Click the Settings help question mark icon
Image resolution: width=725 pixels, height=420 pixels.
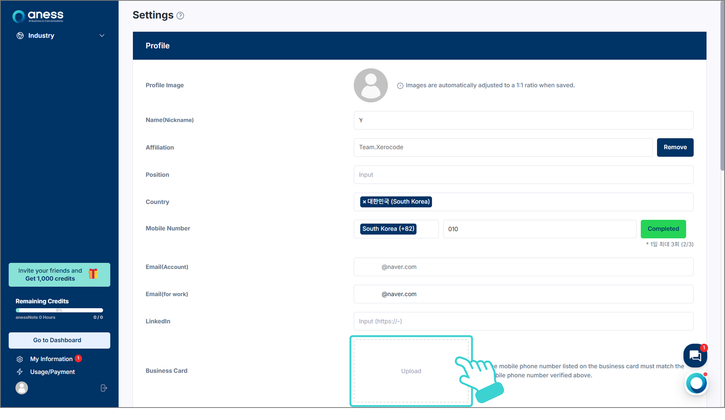pyautogui.click(x=180, y=16)
